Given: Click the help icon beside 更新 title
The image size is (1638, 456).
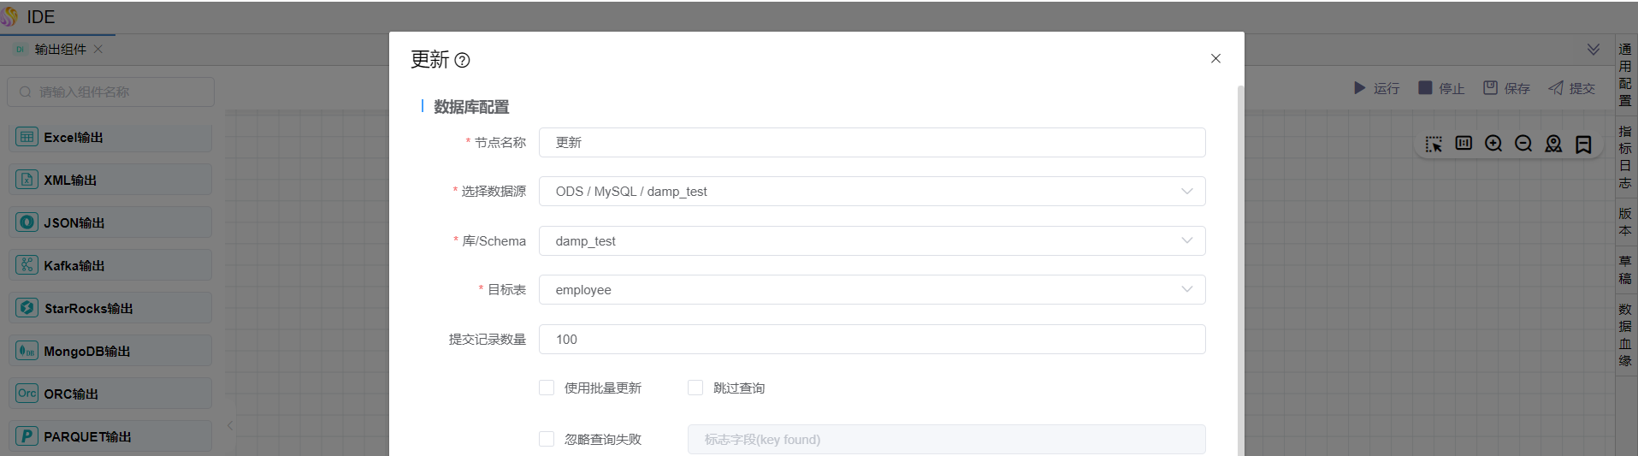Looking at the screenshot, I should (x=462, y=60).
